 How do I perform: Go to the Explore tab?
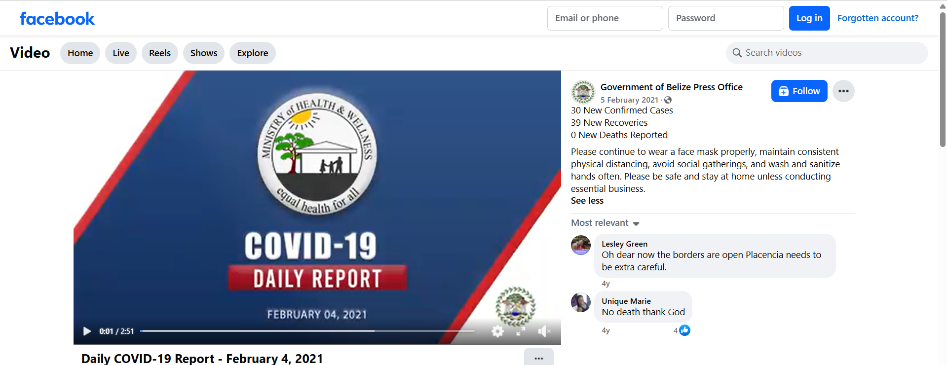click(252, 53)
